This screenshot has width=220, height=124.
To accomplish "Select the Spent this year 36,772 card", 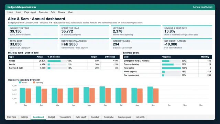I will (84, 31).
